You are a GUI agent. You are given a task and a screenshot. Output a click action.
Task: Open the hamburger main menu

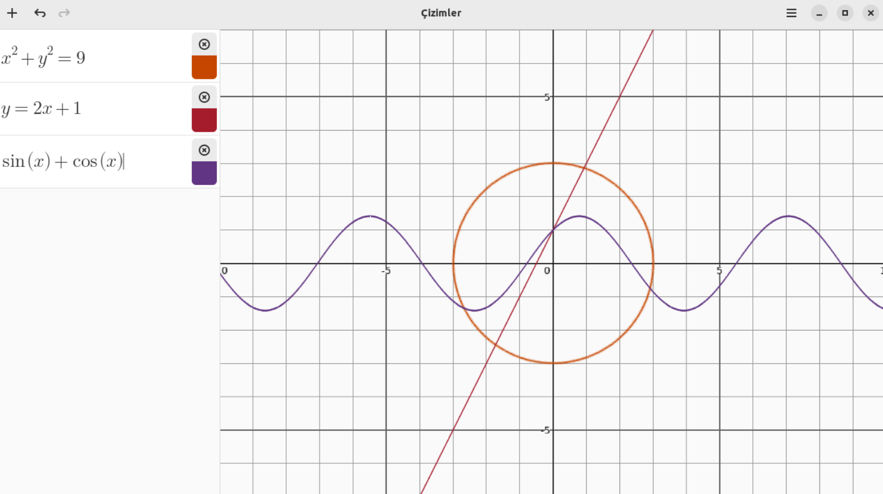coord(791,13)
